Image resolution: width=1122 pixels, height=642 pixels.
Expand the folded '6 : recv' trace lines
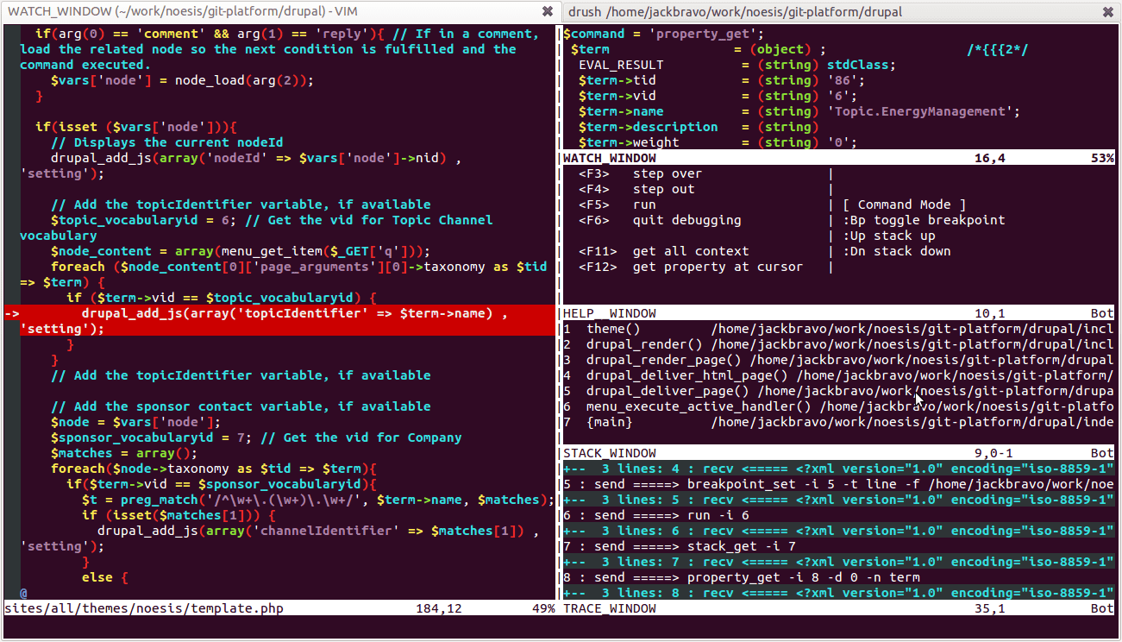click(838, 531)
